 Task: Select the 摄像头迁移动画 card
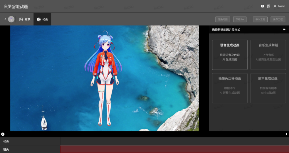(230, 88)
